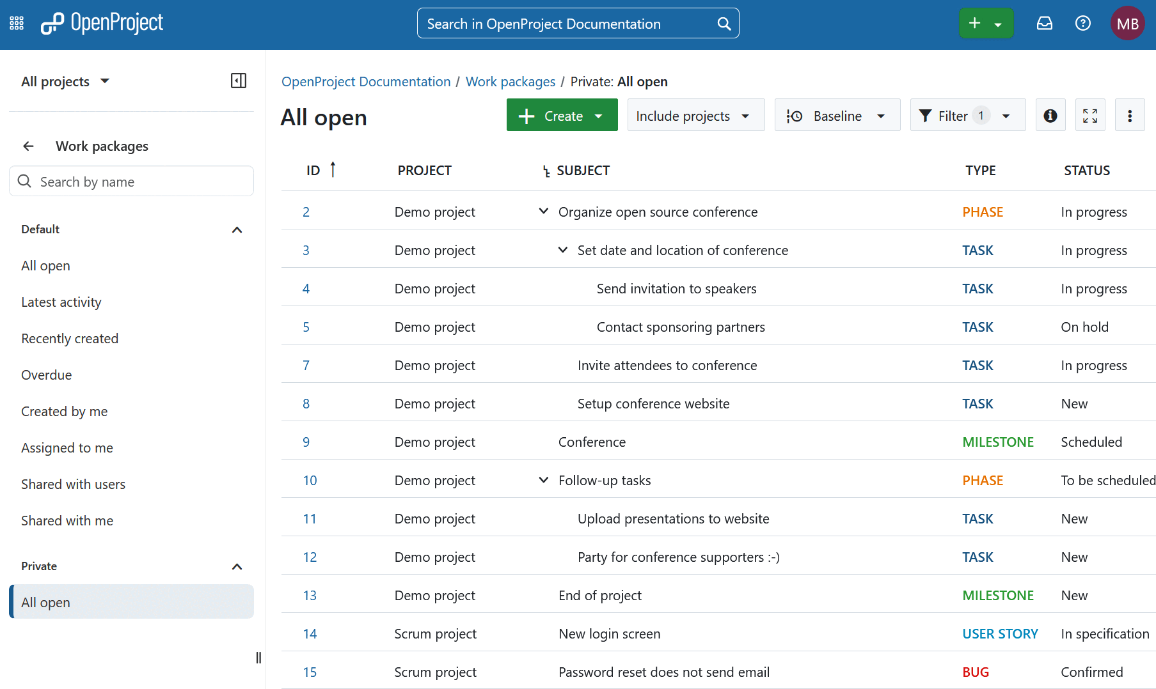Open the Include projects dropdown

[x=695, y=115]
